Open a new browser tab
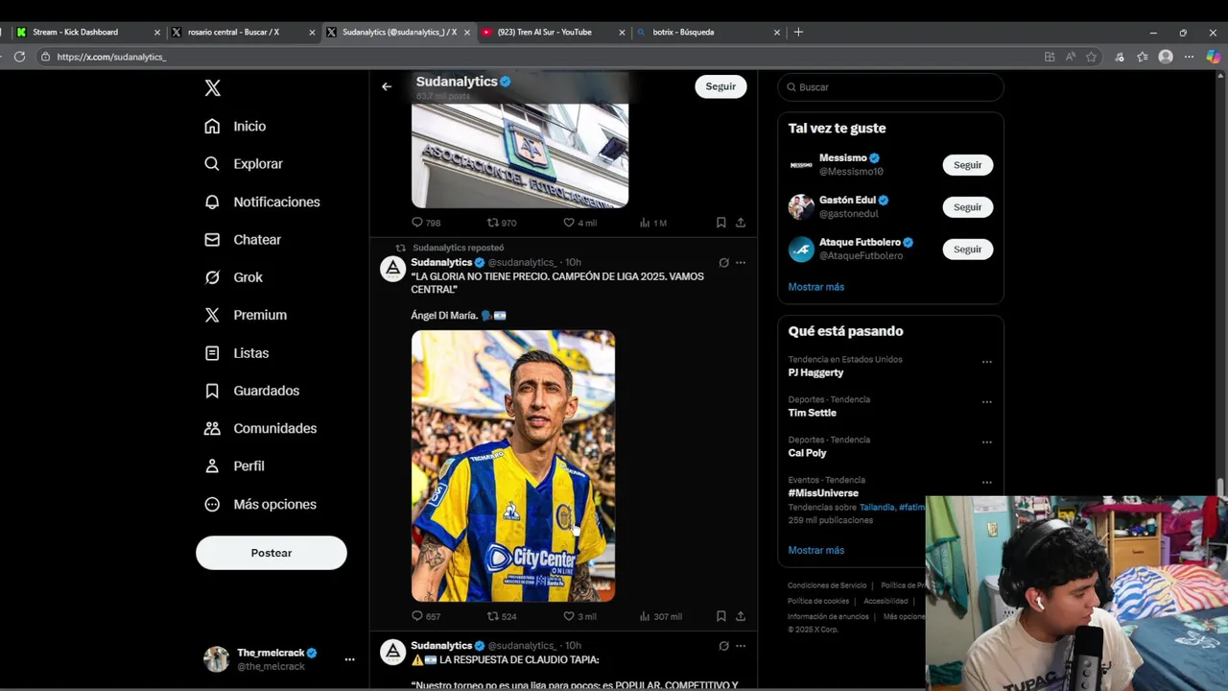The image size is (1228, 691). click(798, 32)
